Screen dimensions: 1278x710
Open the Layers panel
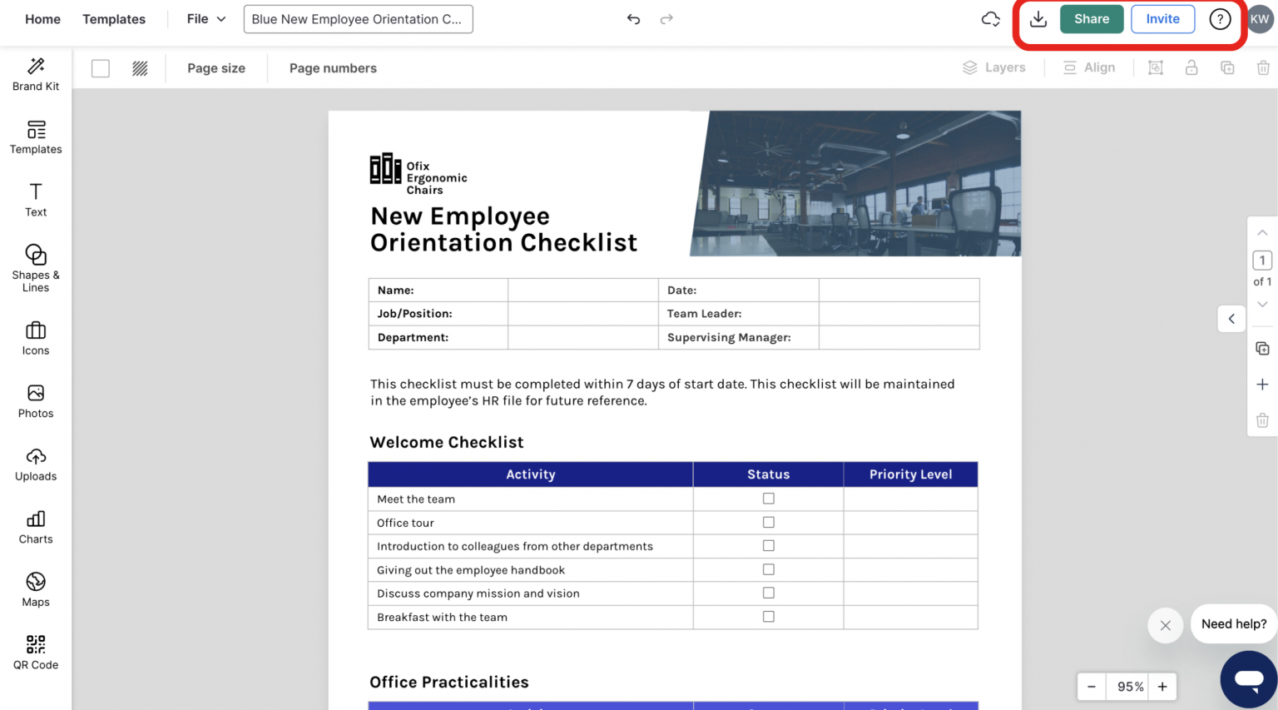coord(994,67)
